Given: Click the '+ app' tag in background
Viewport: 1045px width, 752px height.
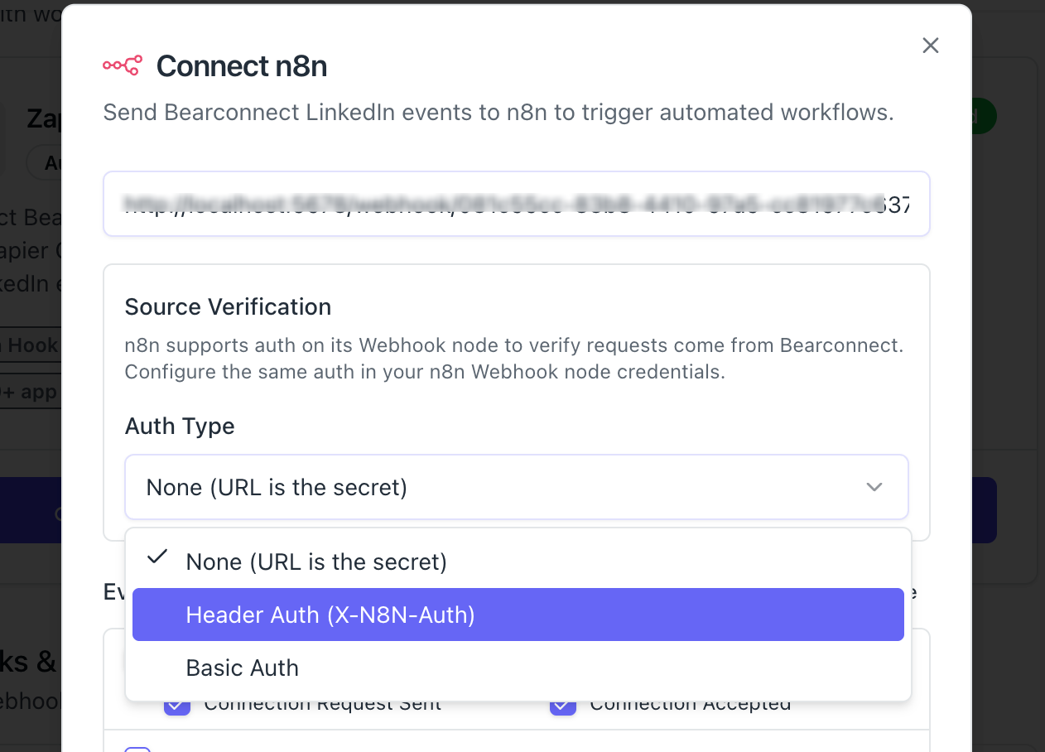Looking at the screenshot, I should click(30, 392).
